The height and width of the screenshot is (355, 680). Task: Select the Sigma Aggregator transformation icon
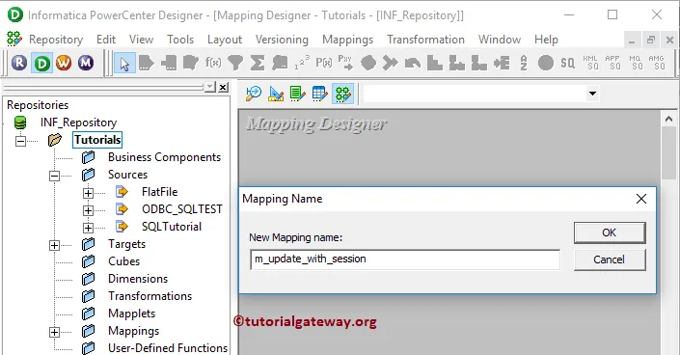click(x=258, y=63)
